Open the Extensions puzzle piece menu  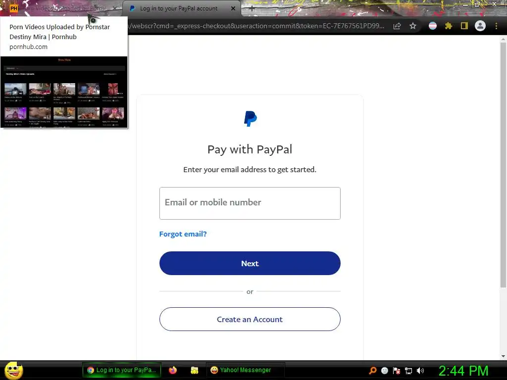click(448, 26)
